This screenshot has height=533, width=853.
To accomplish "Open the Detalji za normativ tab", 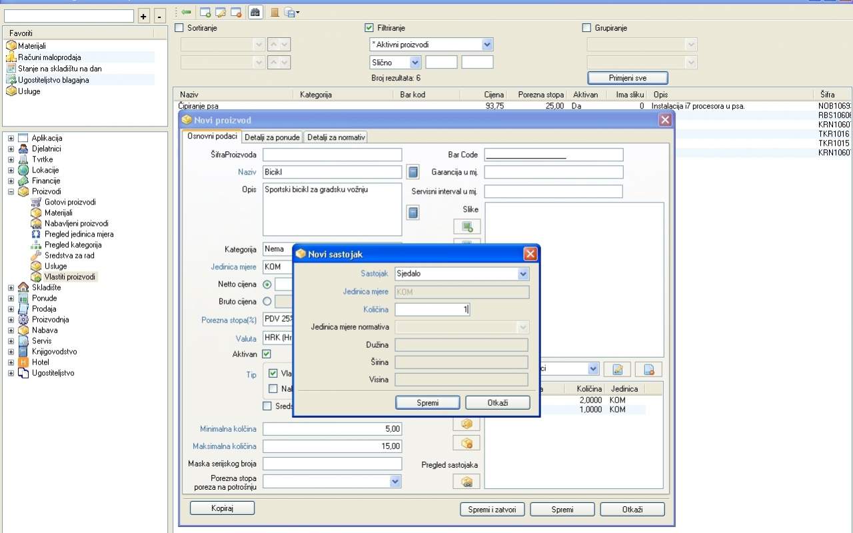I will click(336, 137).
